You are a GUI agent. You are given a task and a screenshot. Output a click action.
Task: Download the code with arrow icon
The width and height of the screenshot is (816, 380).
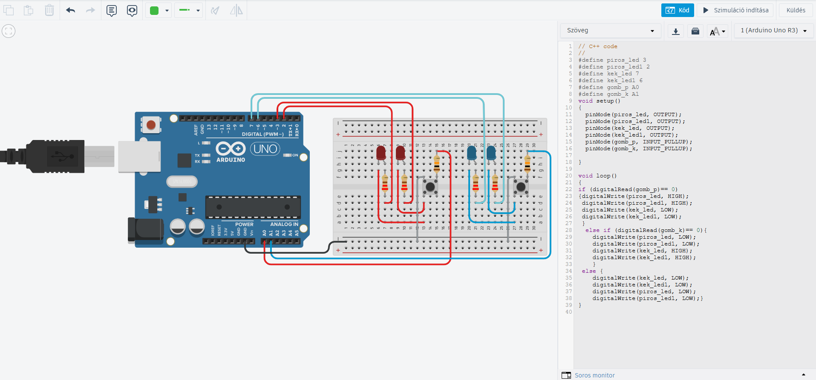(x=676, y=31)
